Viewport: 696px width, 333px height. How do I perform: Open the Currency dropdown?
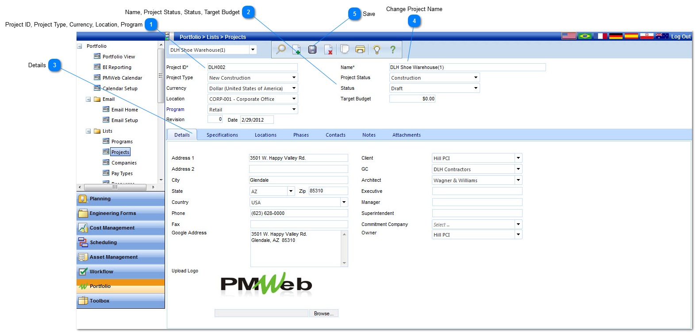[x=294, y=88]
